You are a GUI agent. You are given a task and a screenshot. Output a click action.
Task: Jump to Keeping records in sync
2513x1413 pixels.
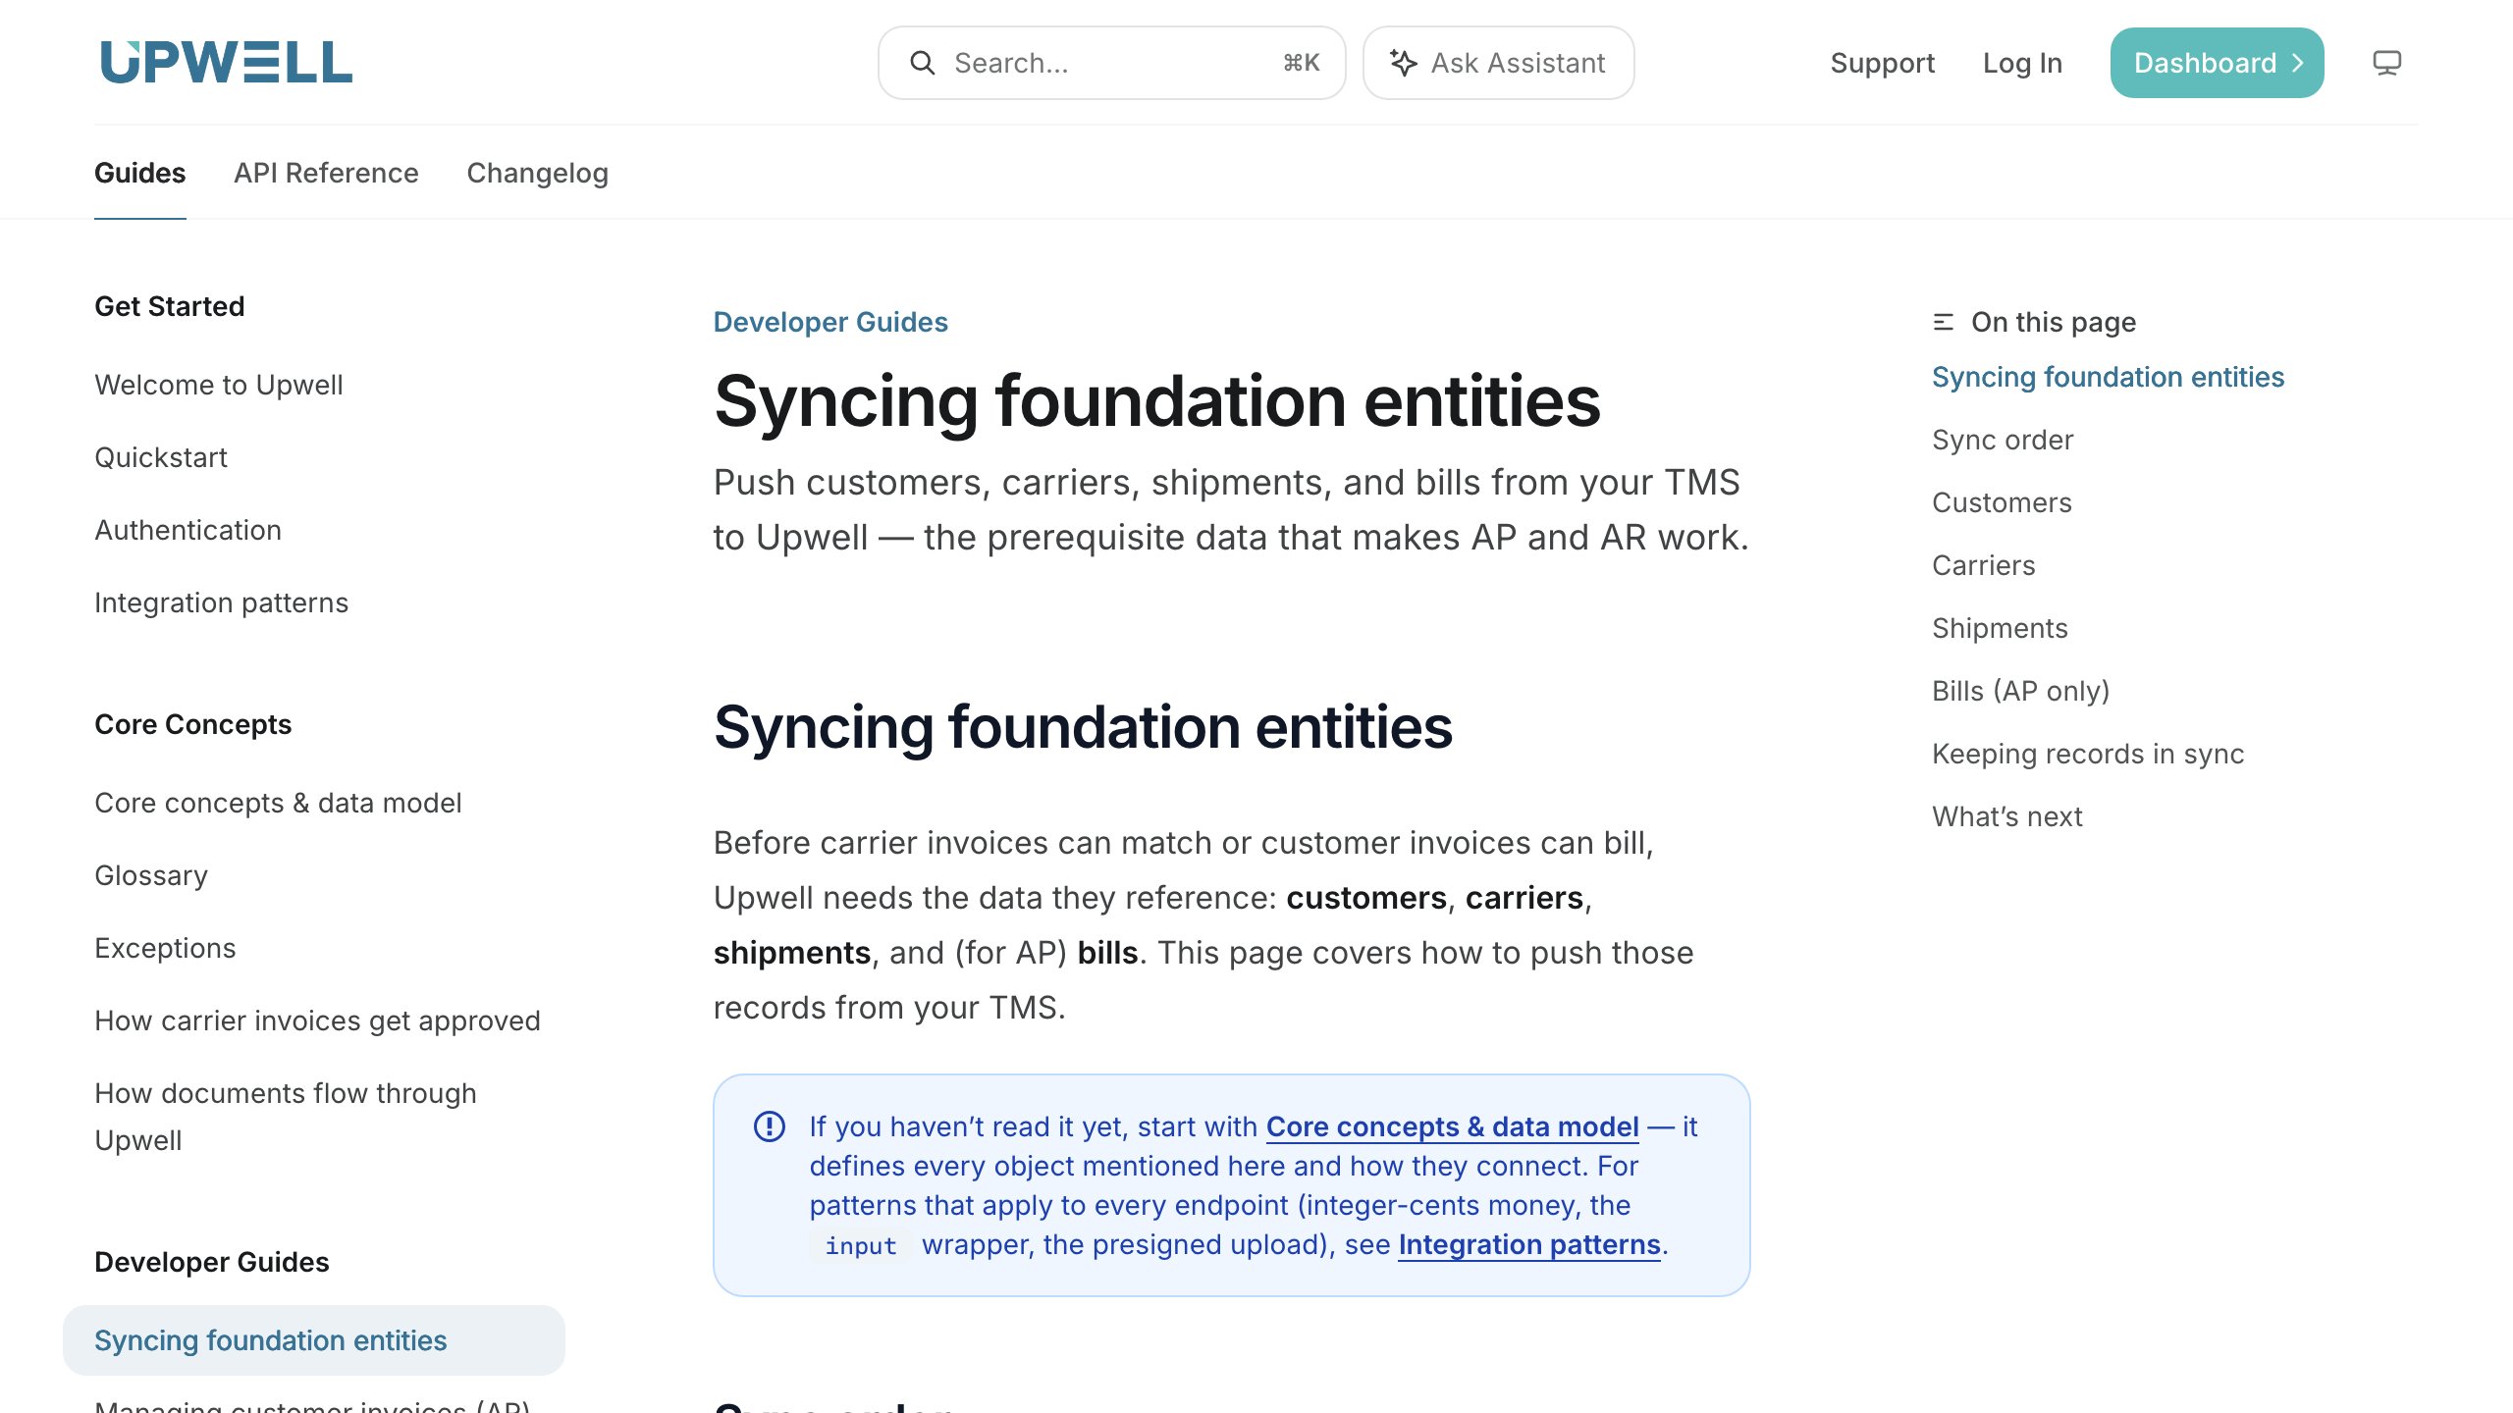tap(2088, 754)
